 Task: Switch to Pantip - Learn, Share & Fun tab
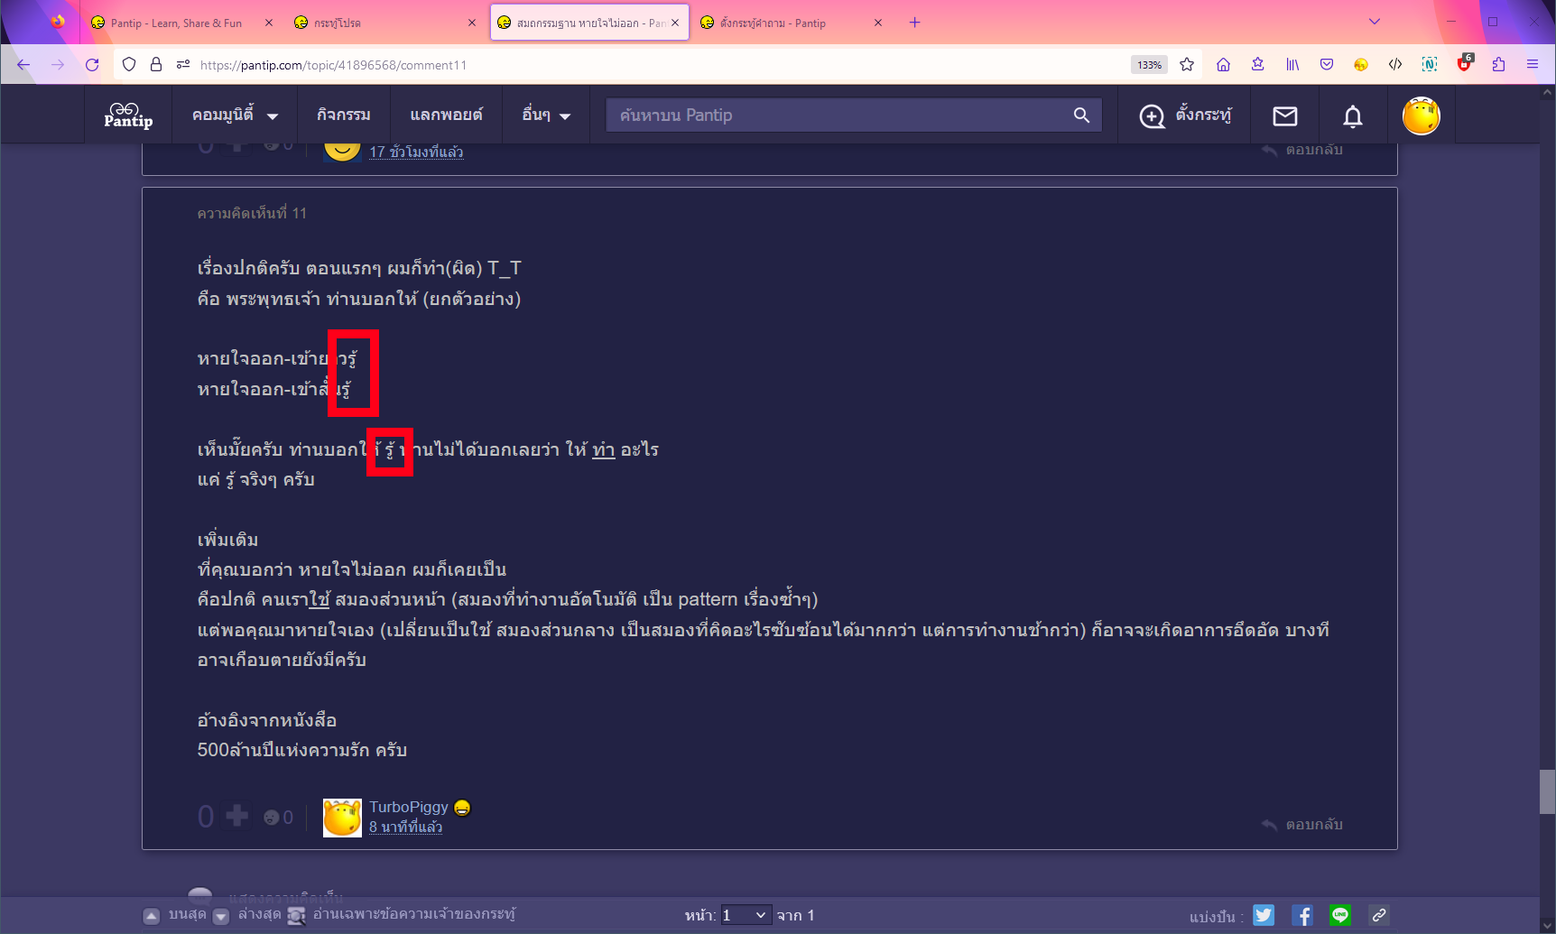pyautogui.click(x=176, y=23)
